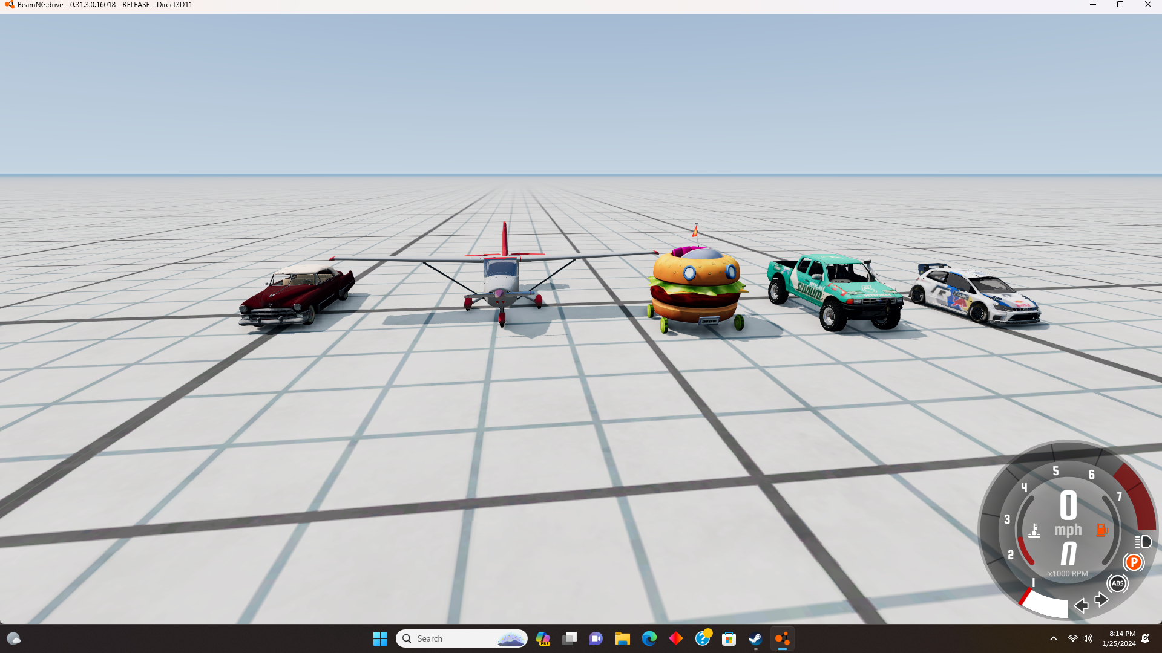This screenshot has height=653, width=1162.
Task: Click the ABS indicator icon
Action: click(1117, 583)
